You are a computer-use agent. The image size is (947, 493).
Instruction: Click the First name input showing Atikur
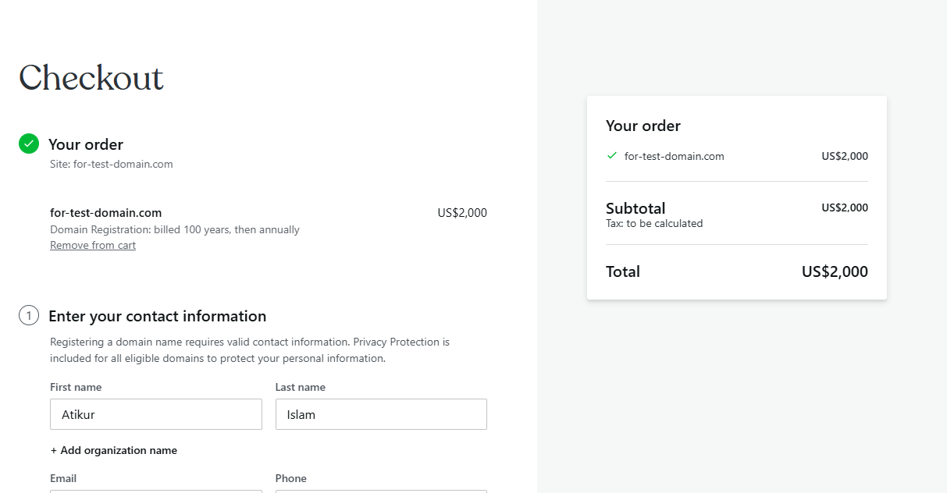155,413
